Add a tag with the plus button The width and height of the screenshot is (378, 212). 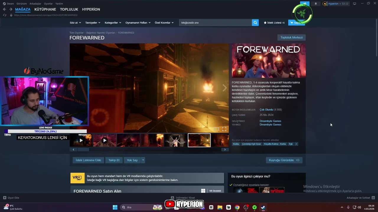(x=296, y=144)
